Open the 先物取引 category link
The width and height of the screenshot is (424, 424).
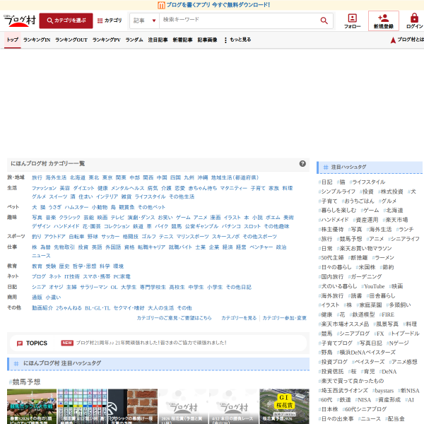pos(64,247)
